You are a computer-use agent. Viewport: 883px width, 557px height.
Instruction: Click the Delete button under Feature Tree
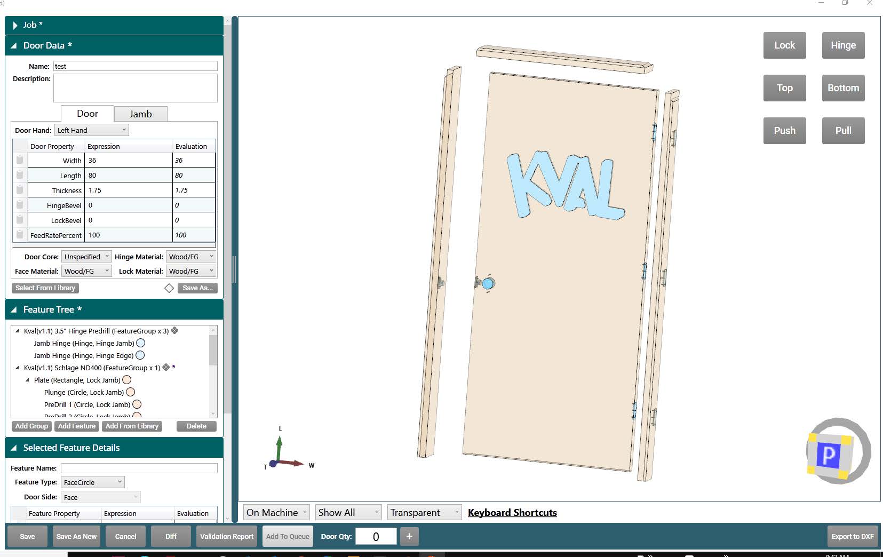point(196,426)
